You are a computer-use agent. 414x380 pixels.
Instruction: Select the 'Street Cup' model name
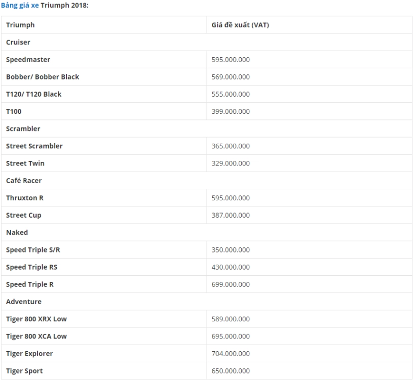(24, 215)
